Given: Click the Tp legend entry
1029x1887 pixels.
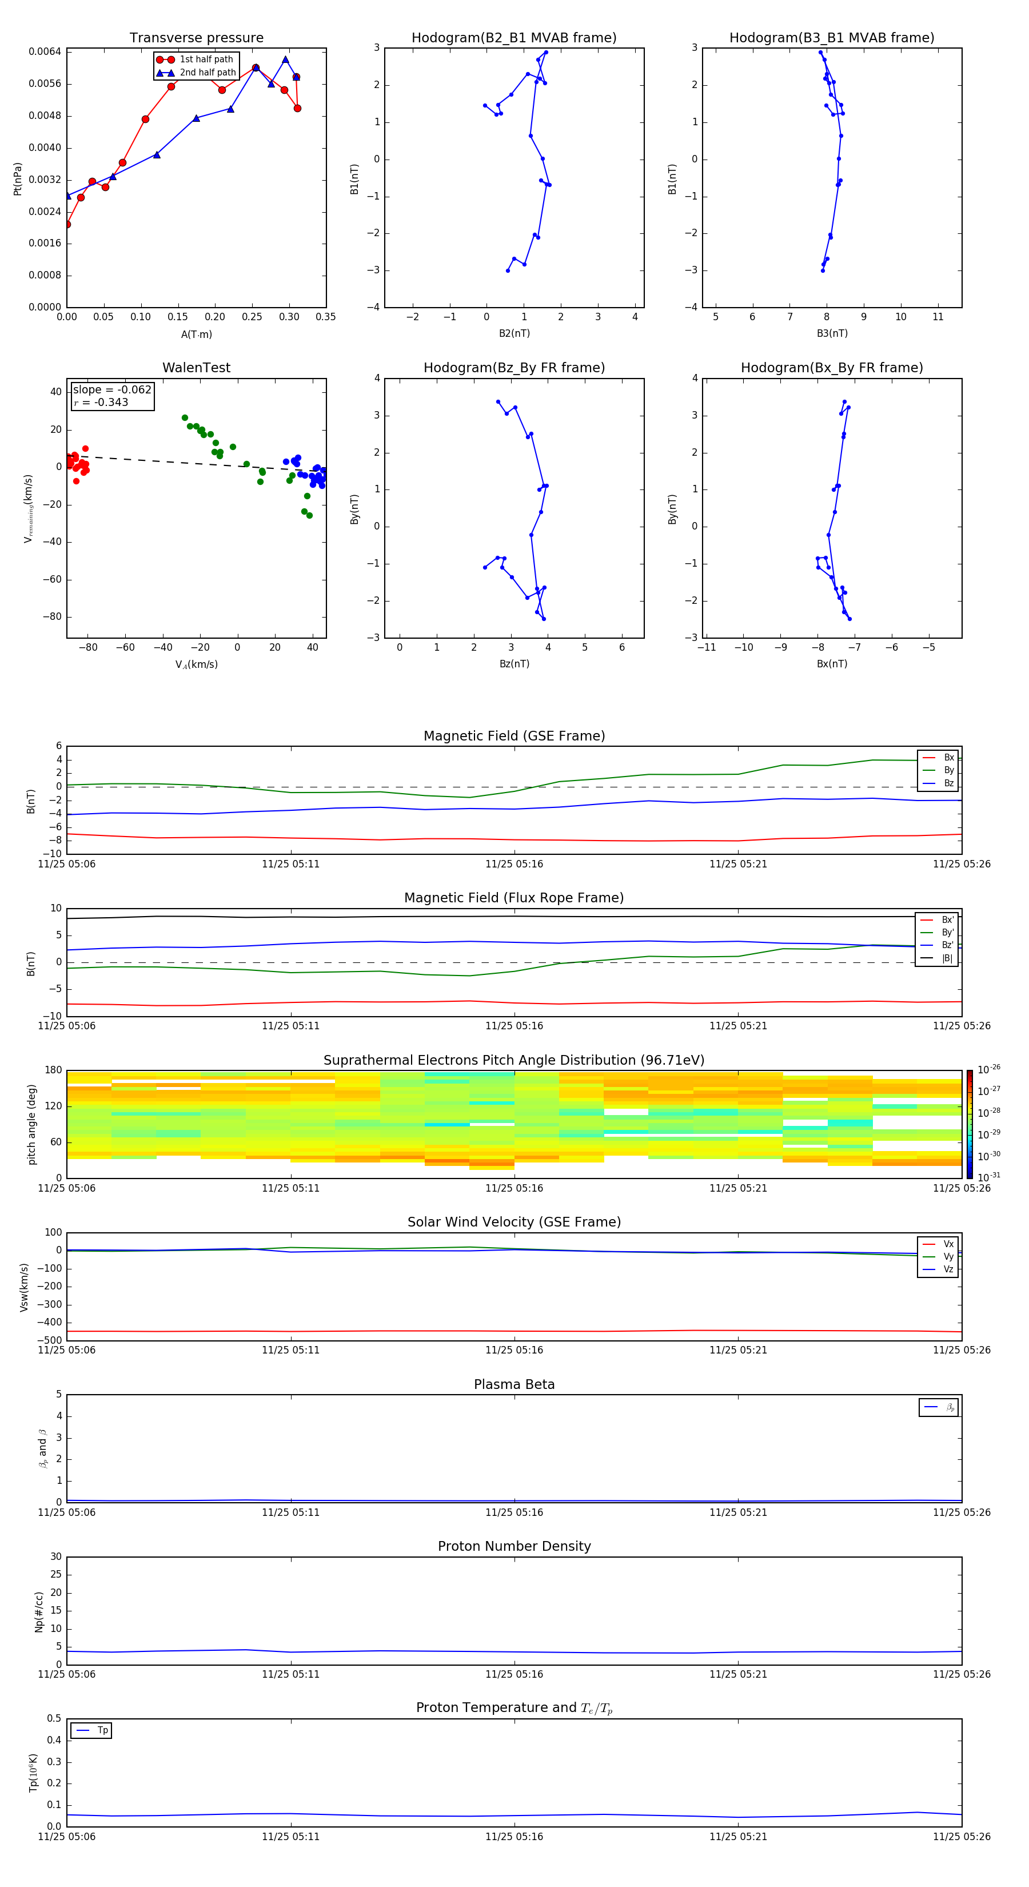Looking at the screenshot, I should pyautogui.click(x=91, y=1730).
